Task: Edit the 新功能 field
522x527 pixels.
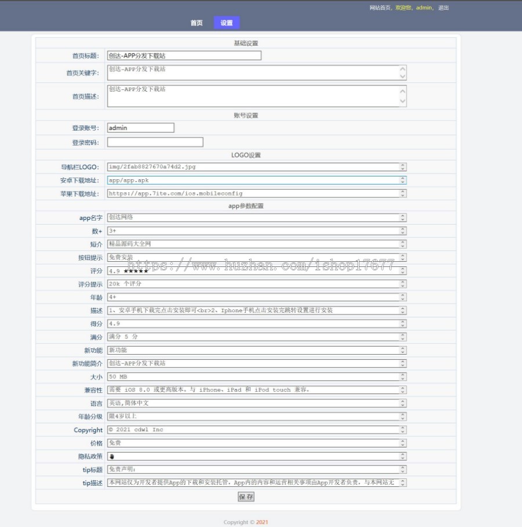Action: point(256,350)
